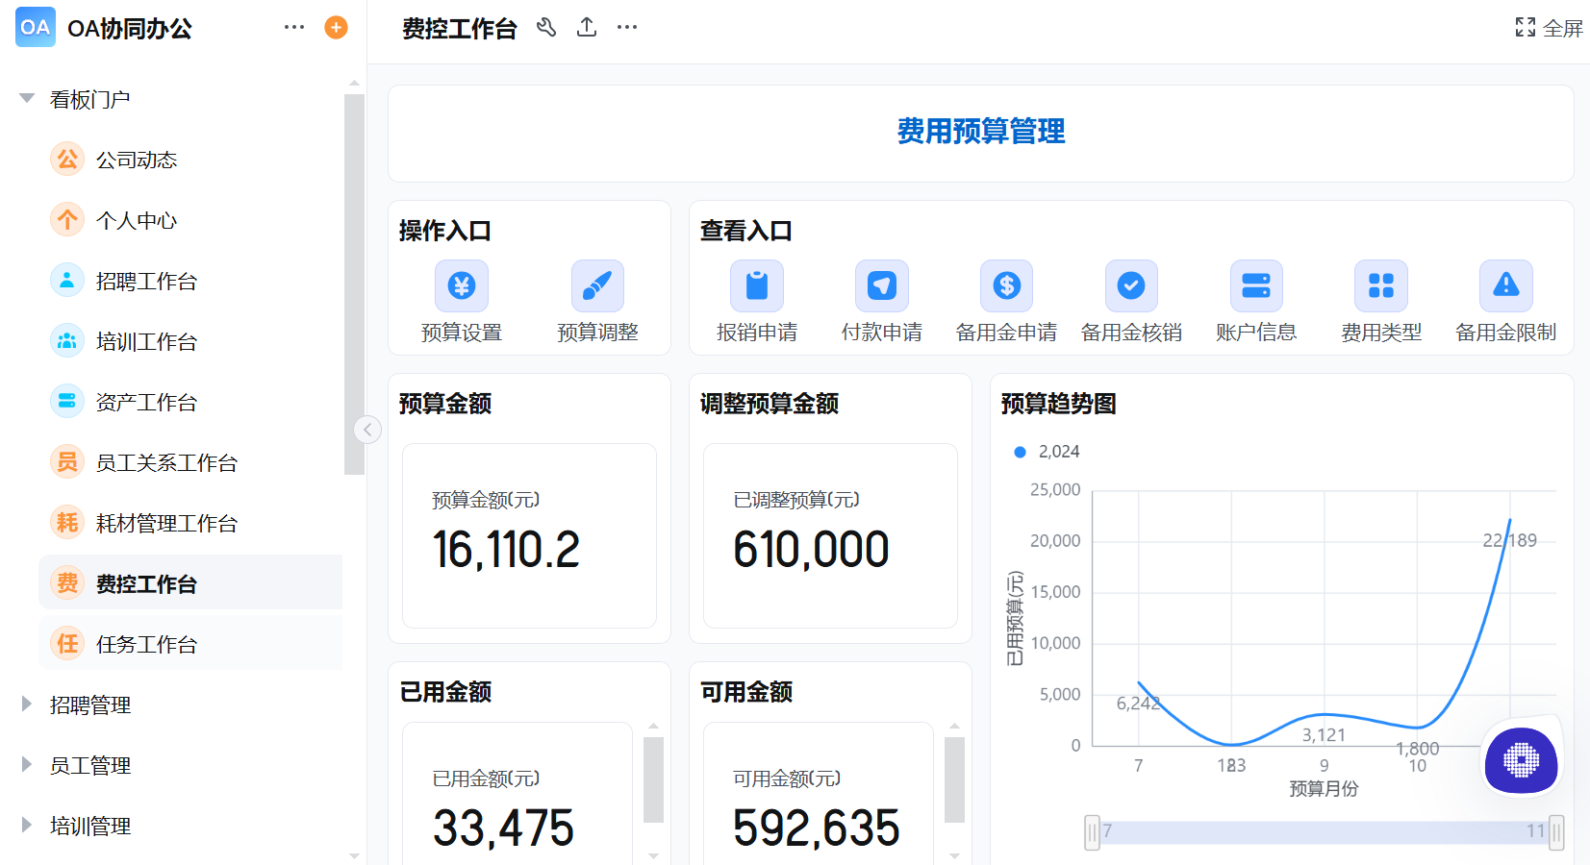Open the 任务工作台 sidebar item
This screenshot has height=865, width=1590.
pos(145,643)
